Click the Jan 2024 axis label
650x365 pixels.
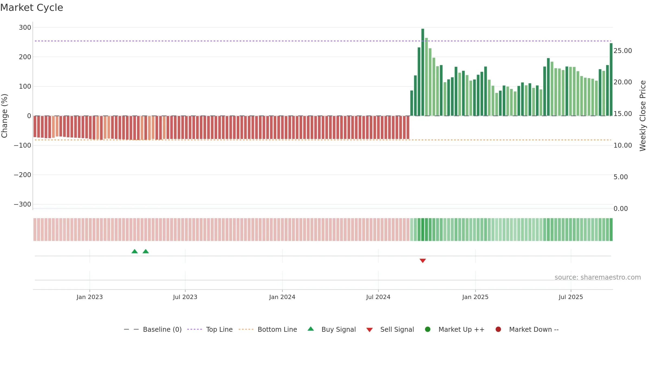pos(282,297)
